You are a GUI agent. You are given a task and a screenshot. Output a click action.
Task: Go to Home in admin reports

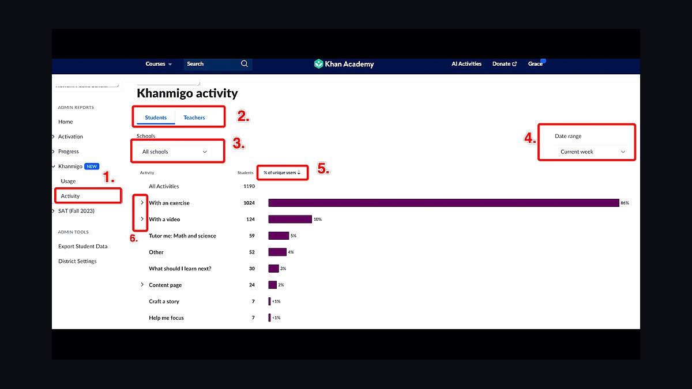click(66, 122)
